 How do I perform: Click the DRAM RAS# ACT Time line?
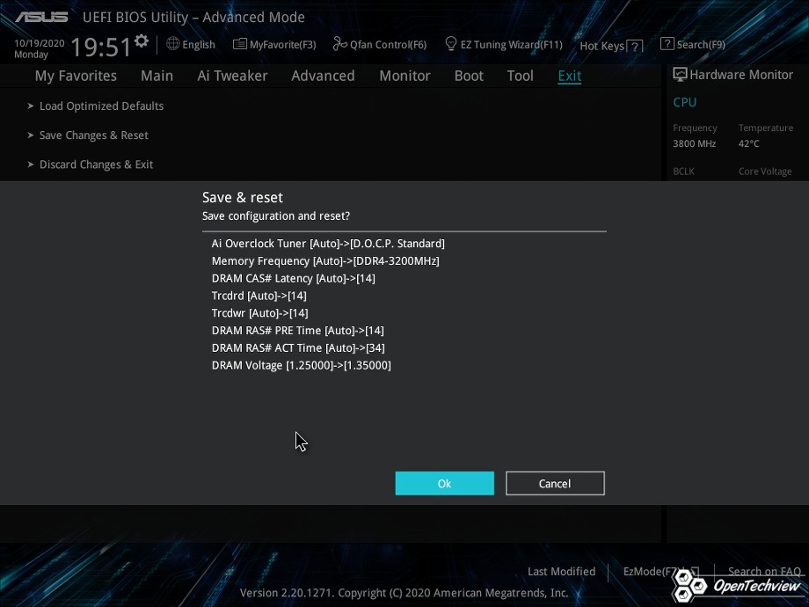298,347
